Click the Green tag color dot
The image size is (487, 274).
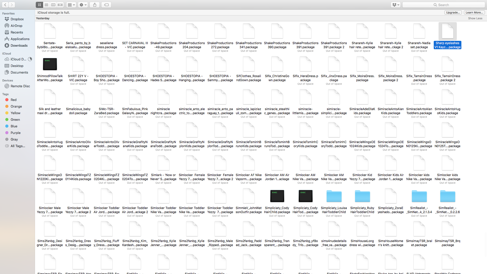7,119
